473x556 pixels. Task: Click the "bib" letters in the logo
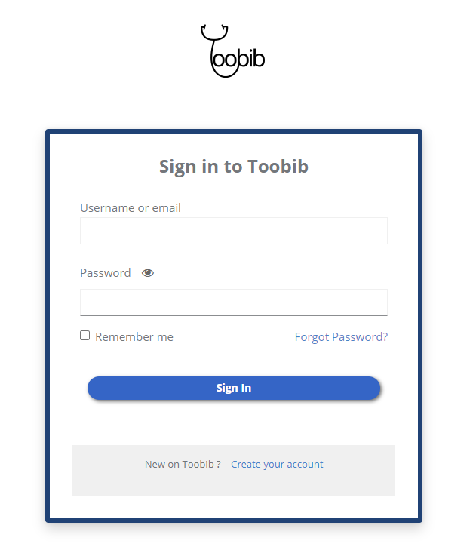pos(253,60)
